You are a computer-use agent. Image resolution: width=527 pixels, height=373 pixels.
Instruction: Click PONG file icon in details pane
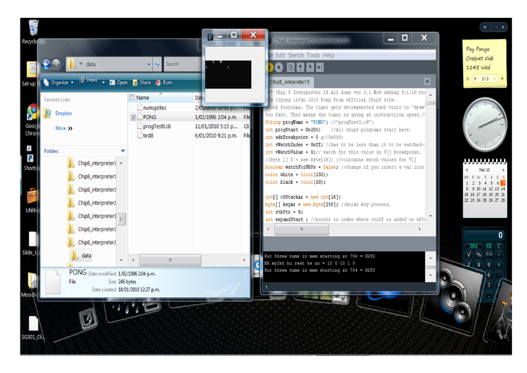tap(53, 282)
